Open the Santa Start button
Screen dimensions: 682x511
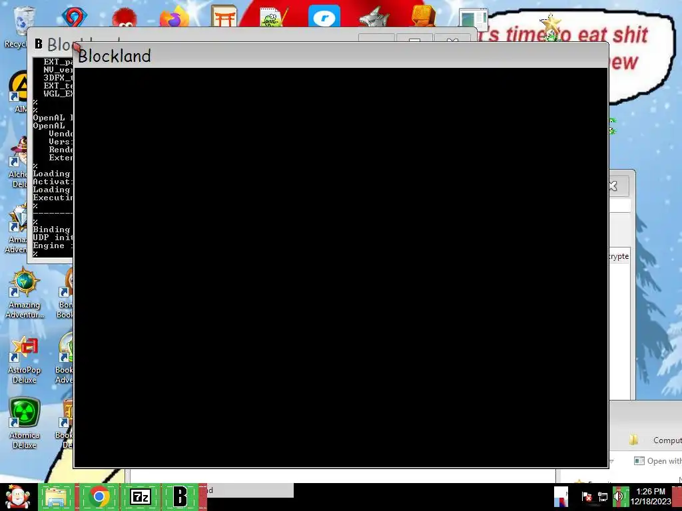coord(18,496)
